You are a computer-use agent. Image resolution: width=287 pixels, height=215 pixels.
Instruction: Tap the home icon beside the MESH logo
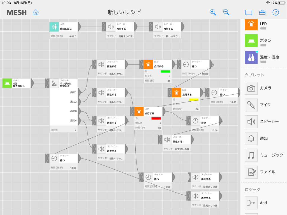[36, 12]
